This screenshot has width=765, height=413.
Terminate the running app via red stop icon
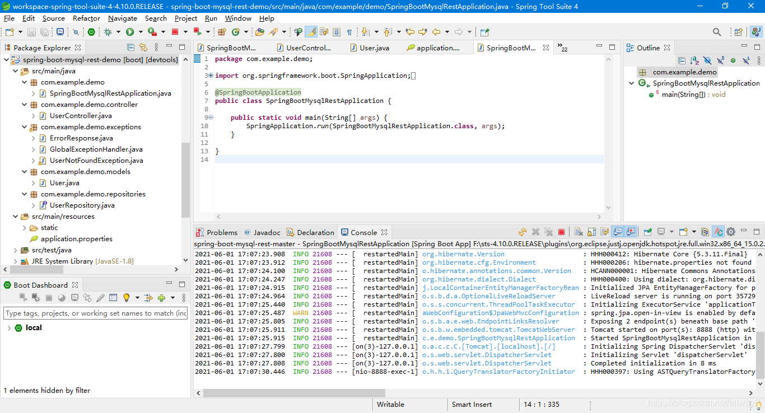561,231
